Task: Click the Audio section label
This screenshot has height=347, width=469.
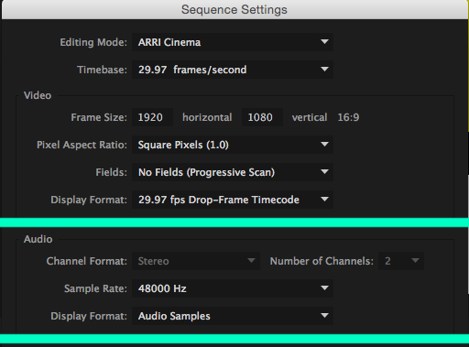Action: 38,239
